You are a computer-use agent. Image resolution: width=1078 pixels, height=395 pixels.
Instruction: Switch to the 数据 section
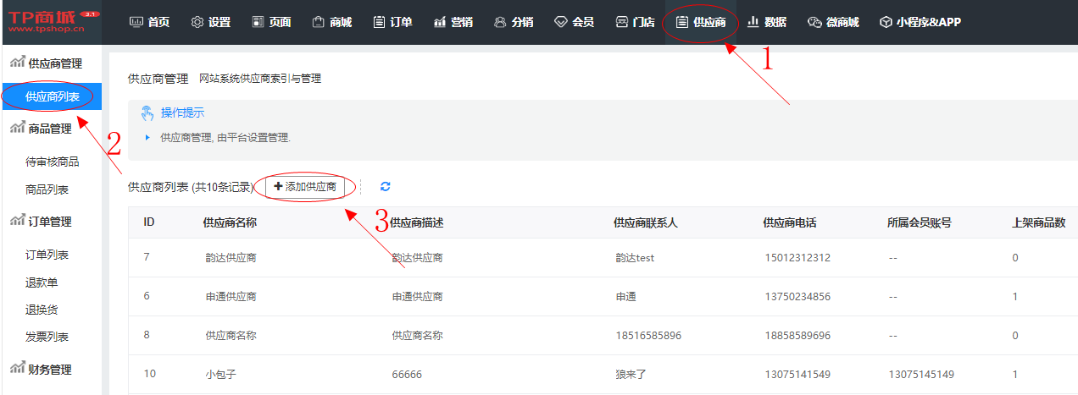pos(766,23)
